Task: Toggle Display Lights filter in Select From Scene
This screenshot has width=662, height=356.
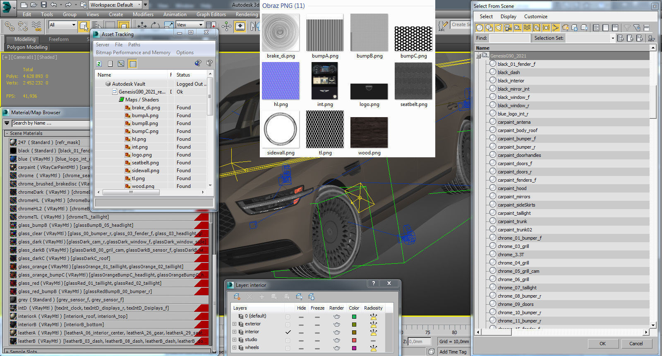Action: coord(499,28)
